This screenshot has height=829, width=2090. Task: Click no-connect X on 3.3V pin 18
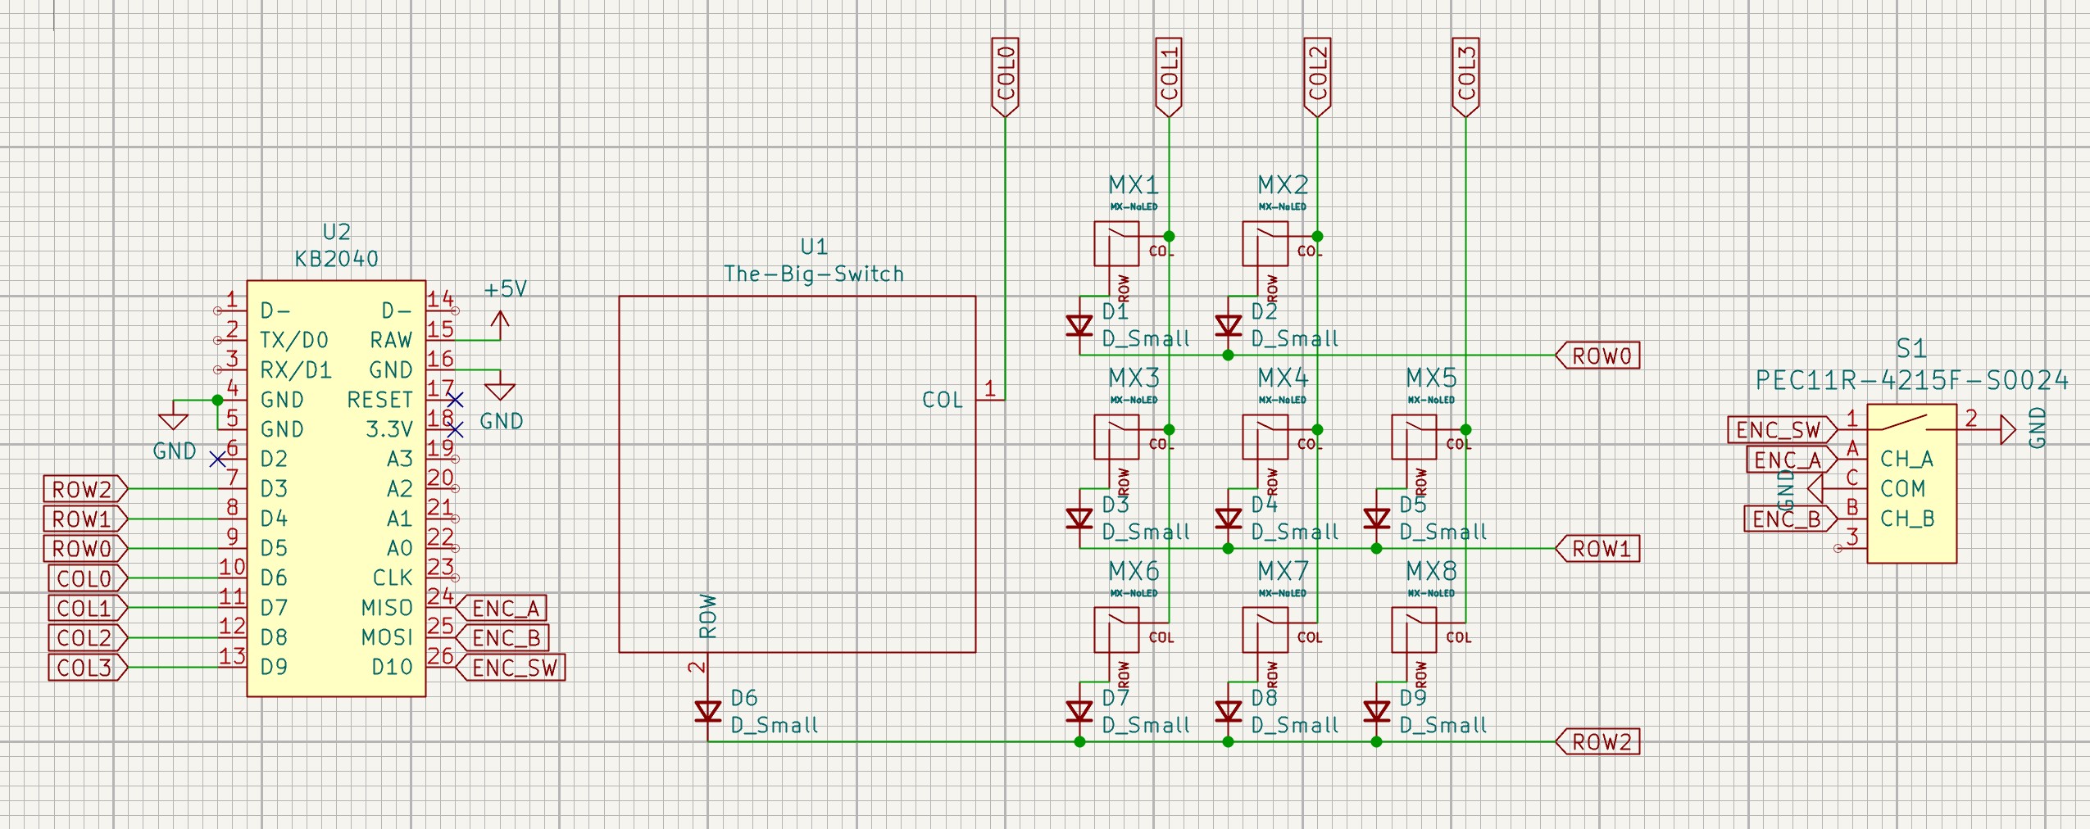[456, 429]
